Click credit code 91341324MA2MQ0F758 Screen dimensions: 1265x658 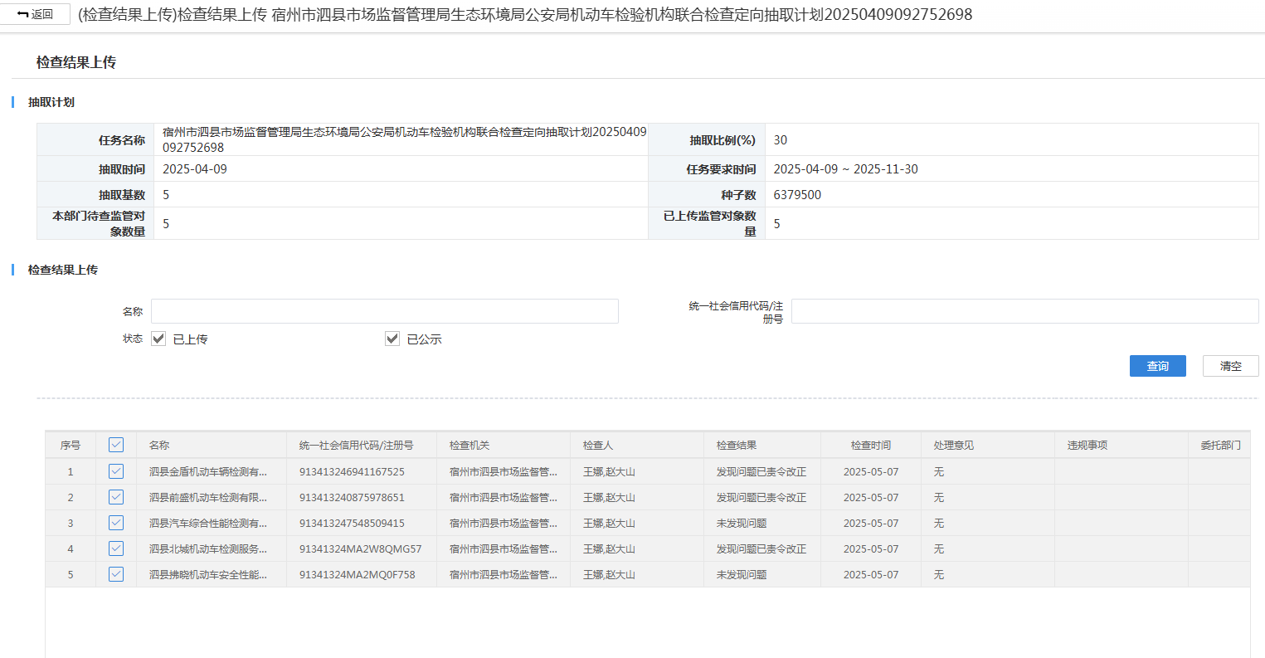pos(357,574)
